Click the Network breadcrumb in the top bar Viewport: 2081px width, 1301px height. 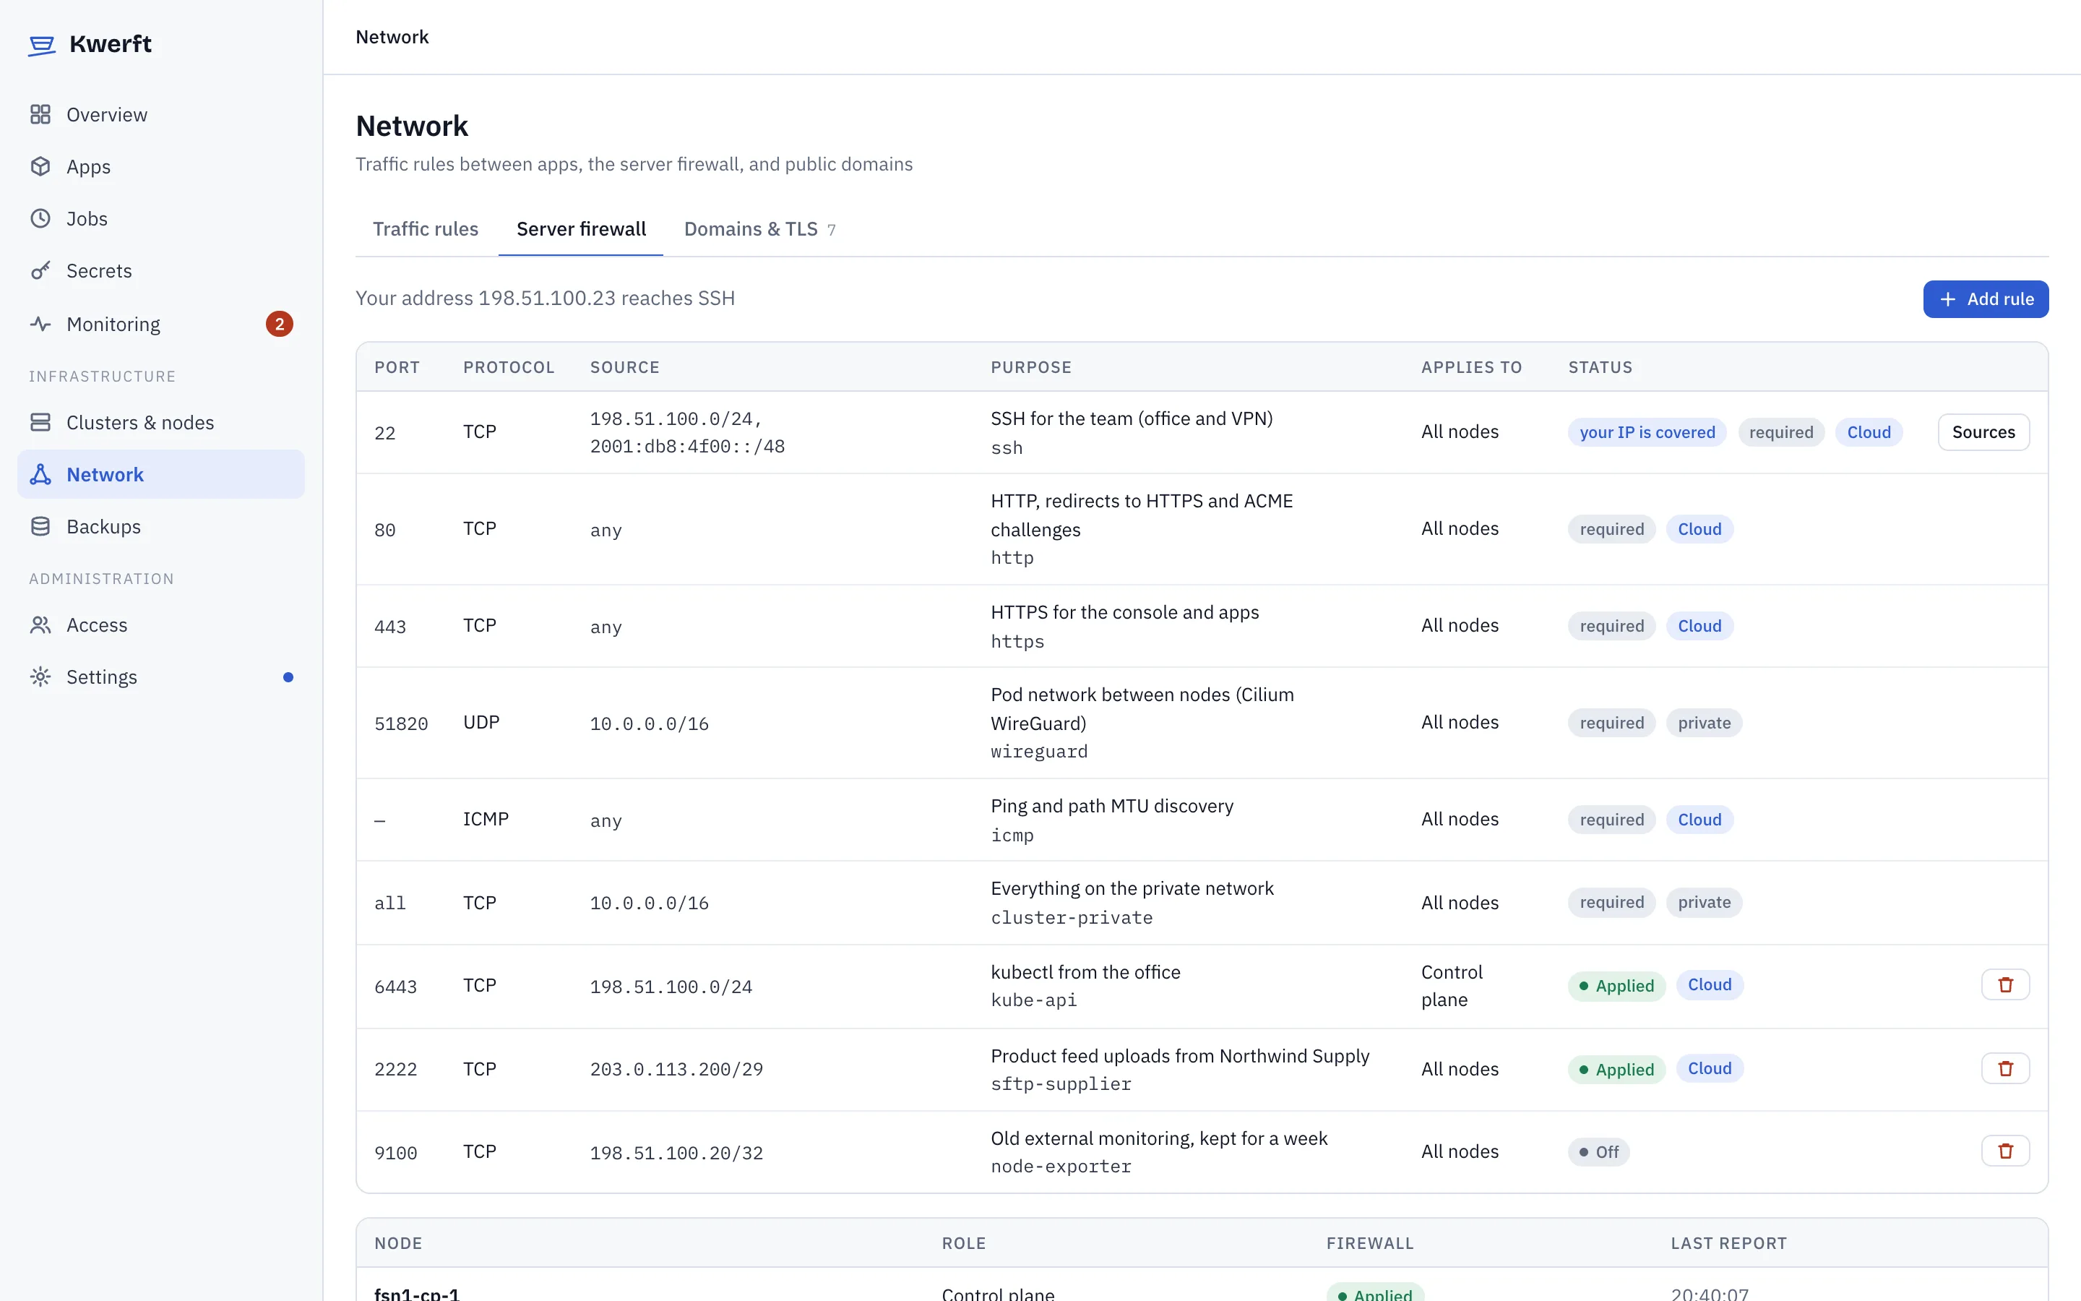392,37
